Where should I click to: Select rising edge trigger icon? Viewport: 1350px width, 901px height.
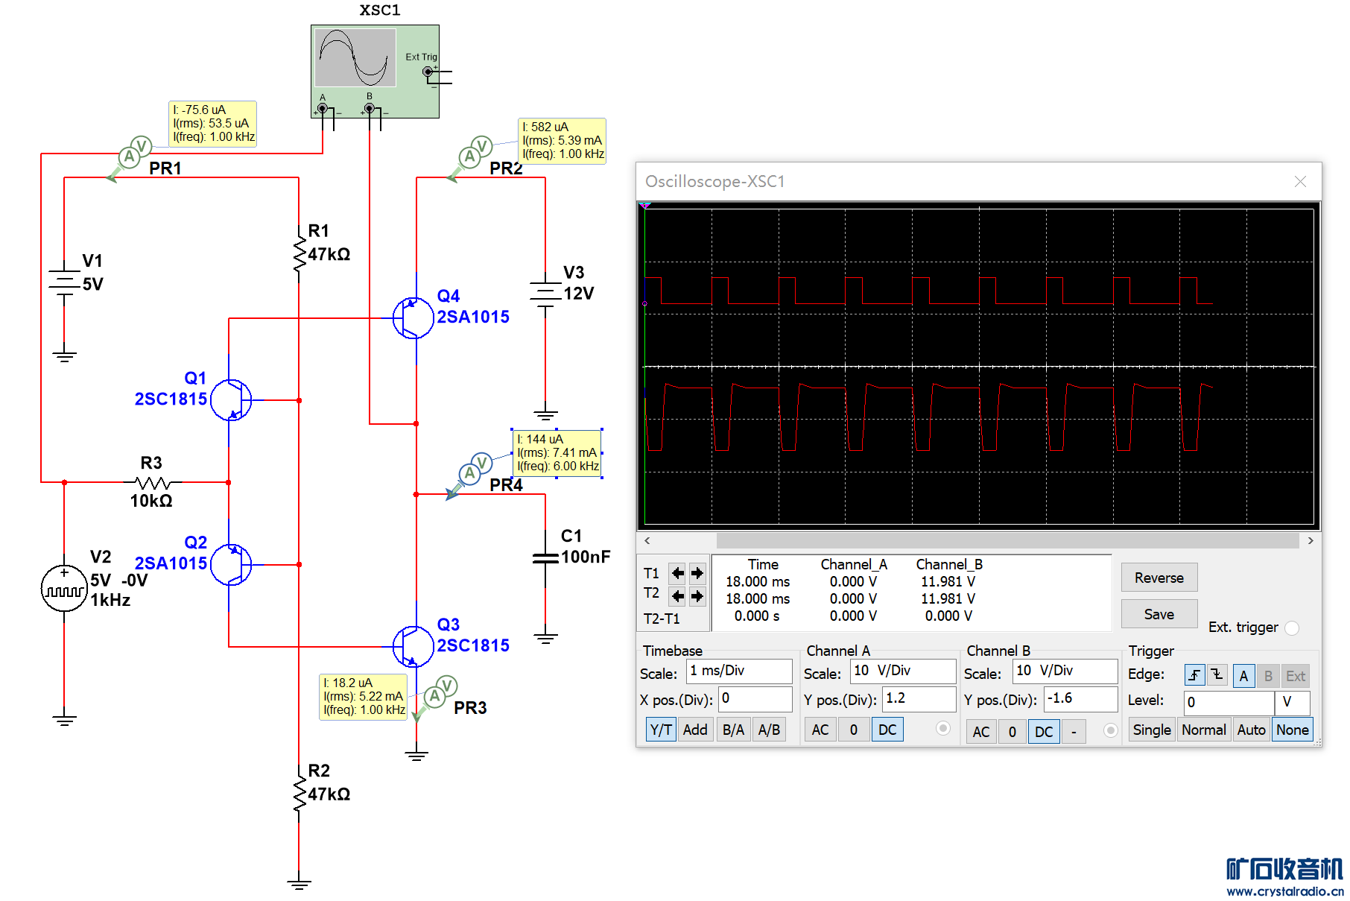pyautogui.click(x=1194, y=676)
